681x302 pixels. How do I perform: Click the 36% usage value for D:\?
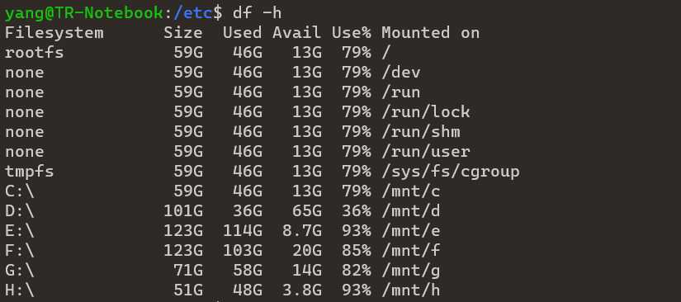click(x=356, y=211)
